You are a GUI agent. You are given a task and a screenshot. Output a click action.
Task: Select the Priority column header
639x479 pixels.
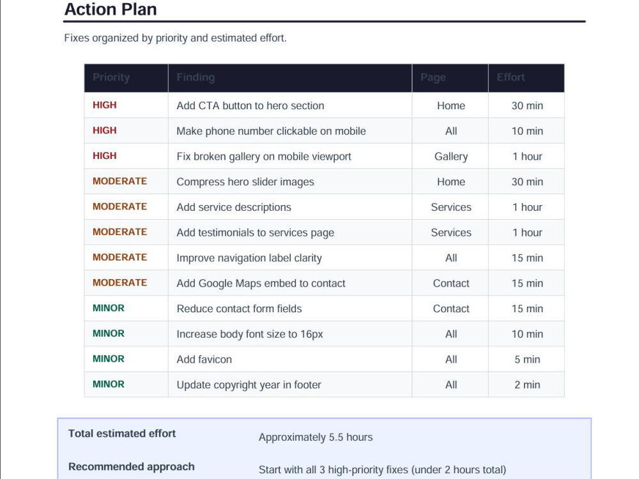pyautogui.click(x=111, y=77)
